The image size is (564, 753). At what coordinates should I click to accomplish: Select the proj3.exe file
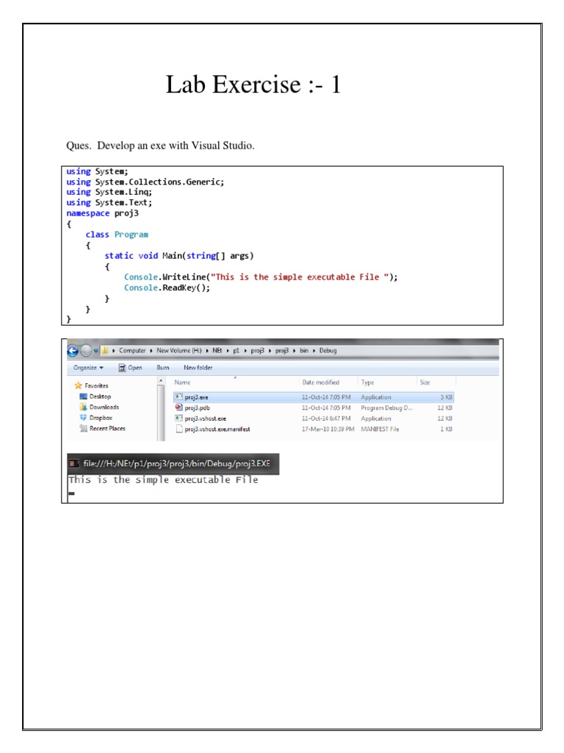pyautogui.click(x=314, y=397)
